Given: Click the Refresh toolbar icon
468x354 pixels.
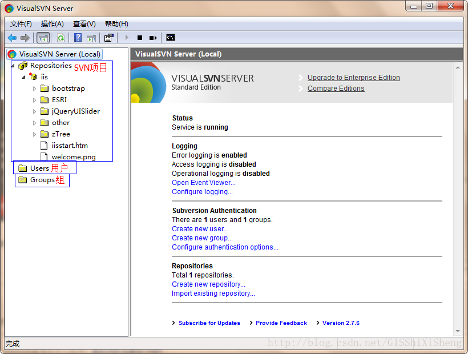Looking at the screenshot, I should pyautogui.click(x=61, y=38).
